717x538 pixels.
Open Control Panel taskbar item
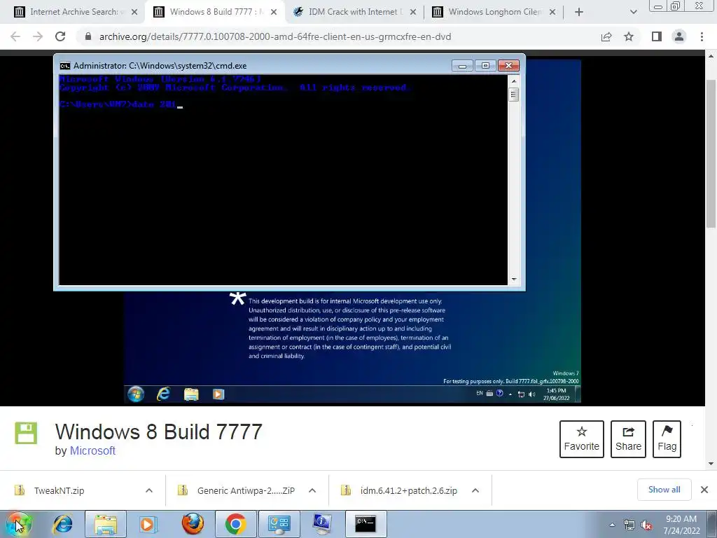279,524
